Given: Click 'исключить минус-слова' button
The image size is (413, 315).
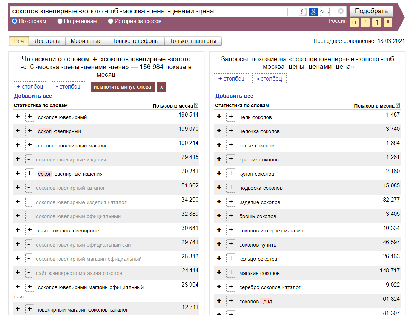Looking at the screenshot, I should pyautogui.click(x=122, y=87).
